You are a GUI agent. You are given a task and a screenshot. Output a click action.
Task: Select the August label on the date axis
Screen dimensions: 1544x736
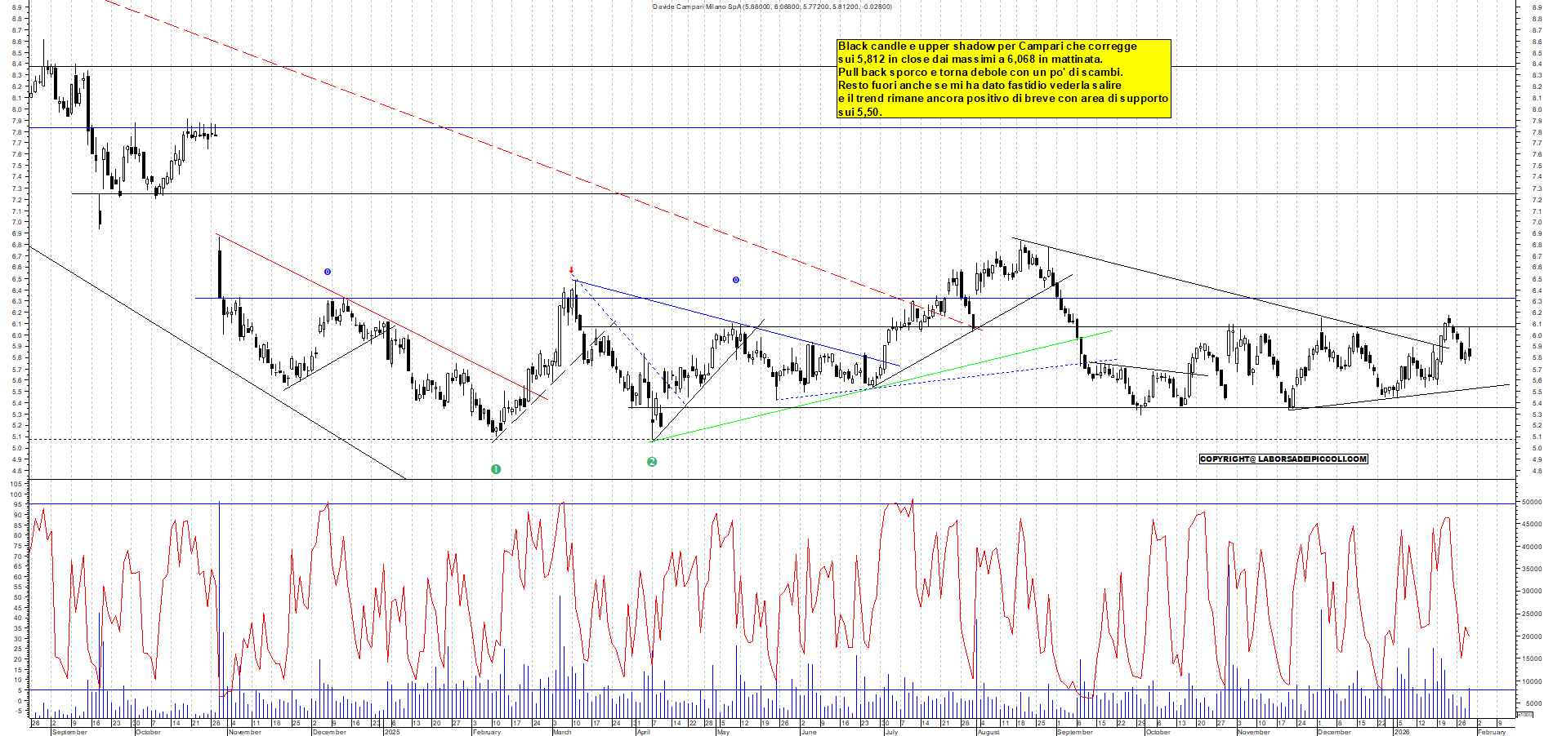988,732
